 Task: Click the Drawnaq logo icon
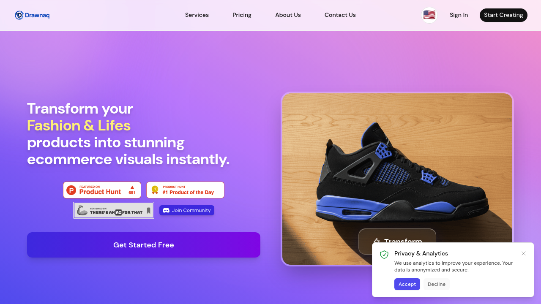coord(19,15)
